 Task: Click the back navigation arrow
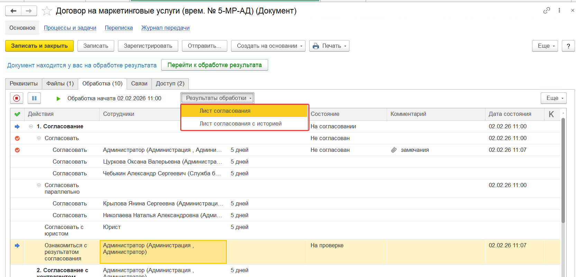tap(13, 11)
